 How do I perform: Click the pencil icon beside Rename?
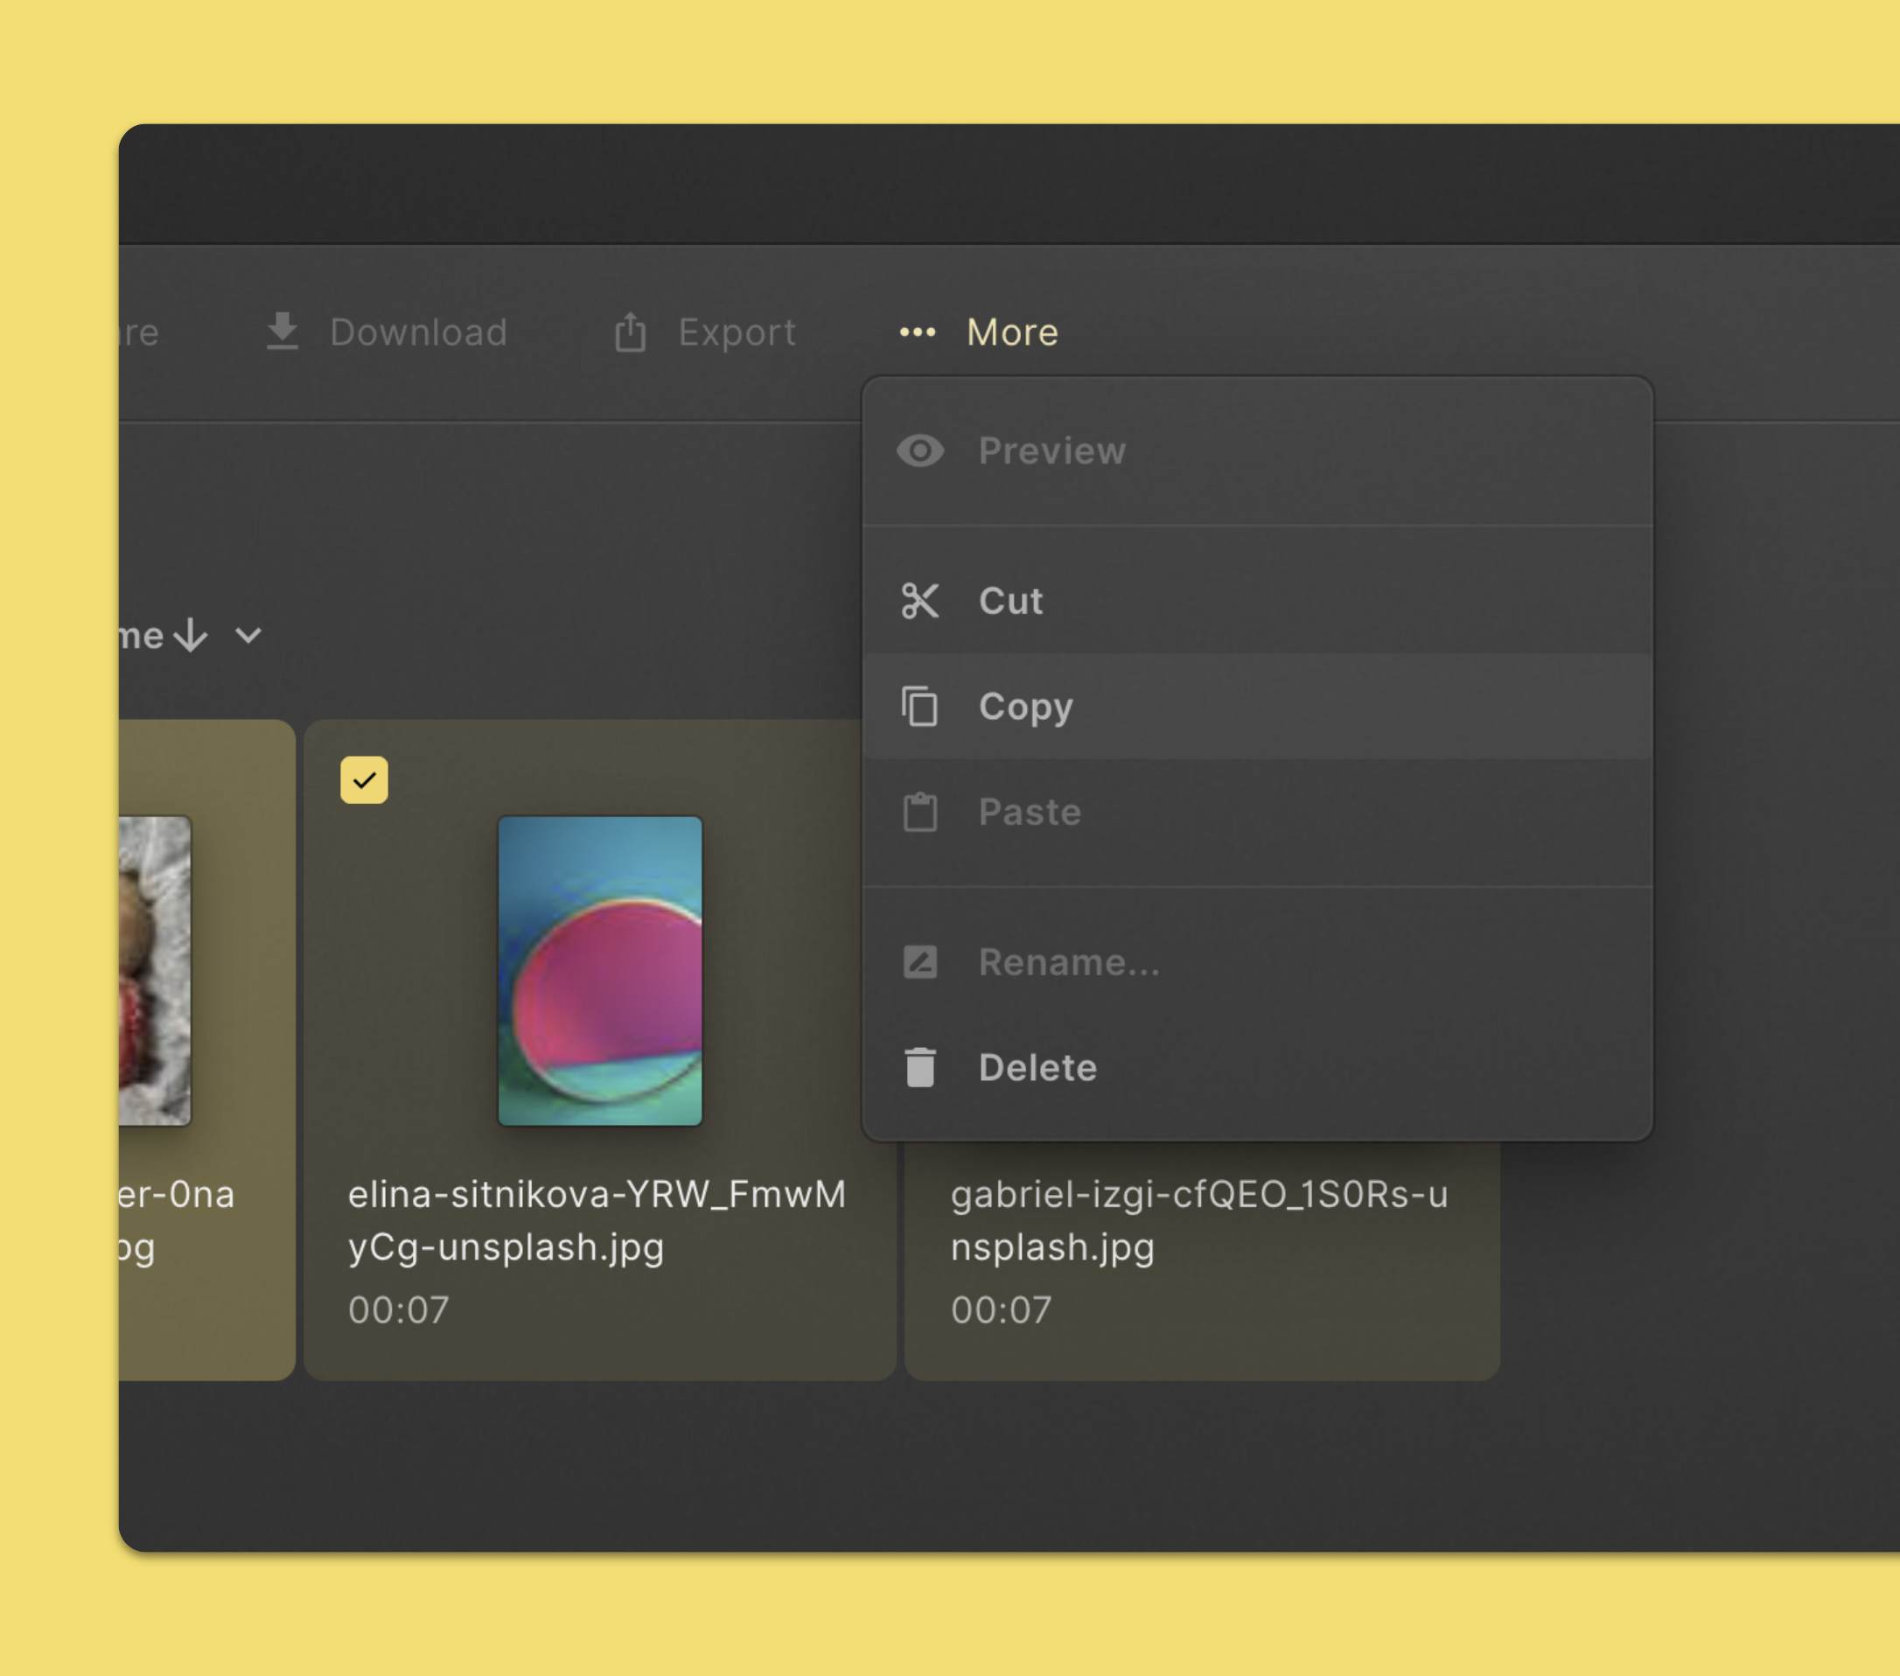pos(920,962)
